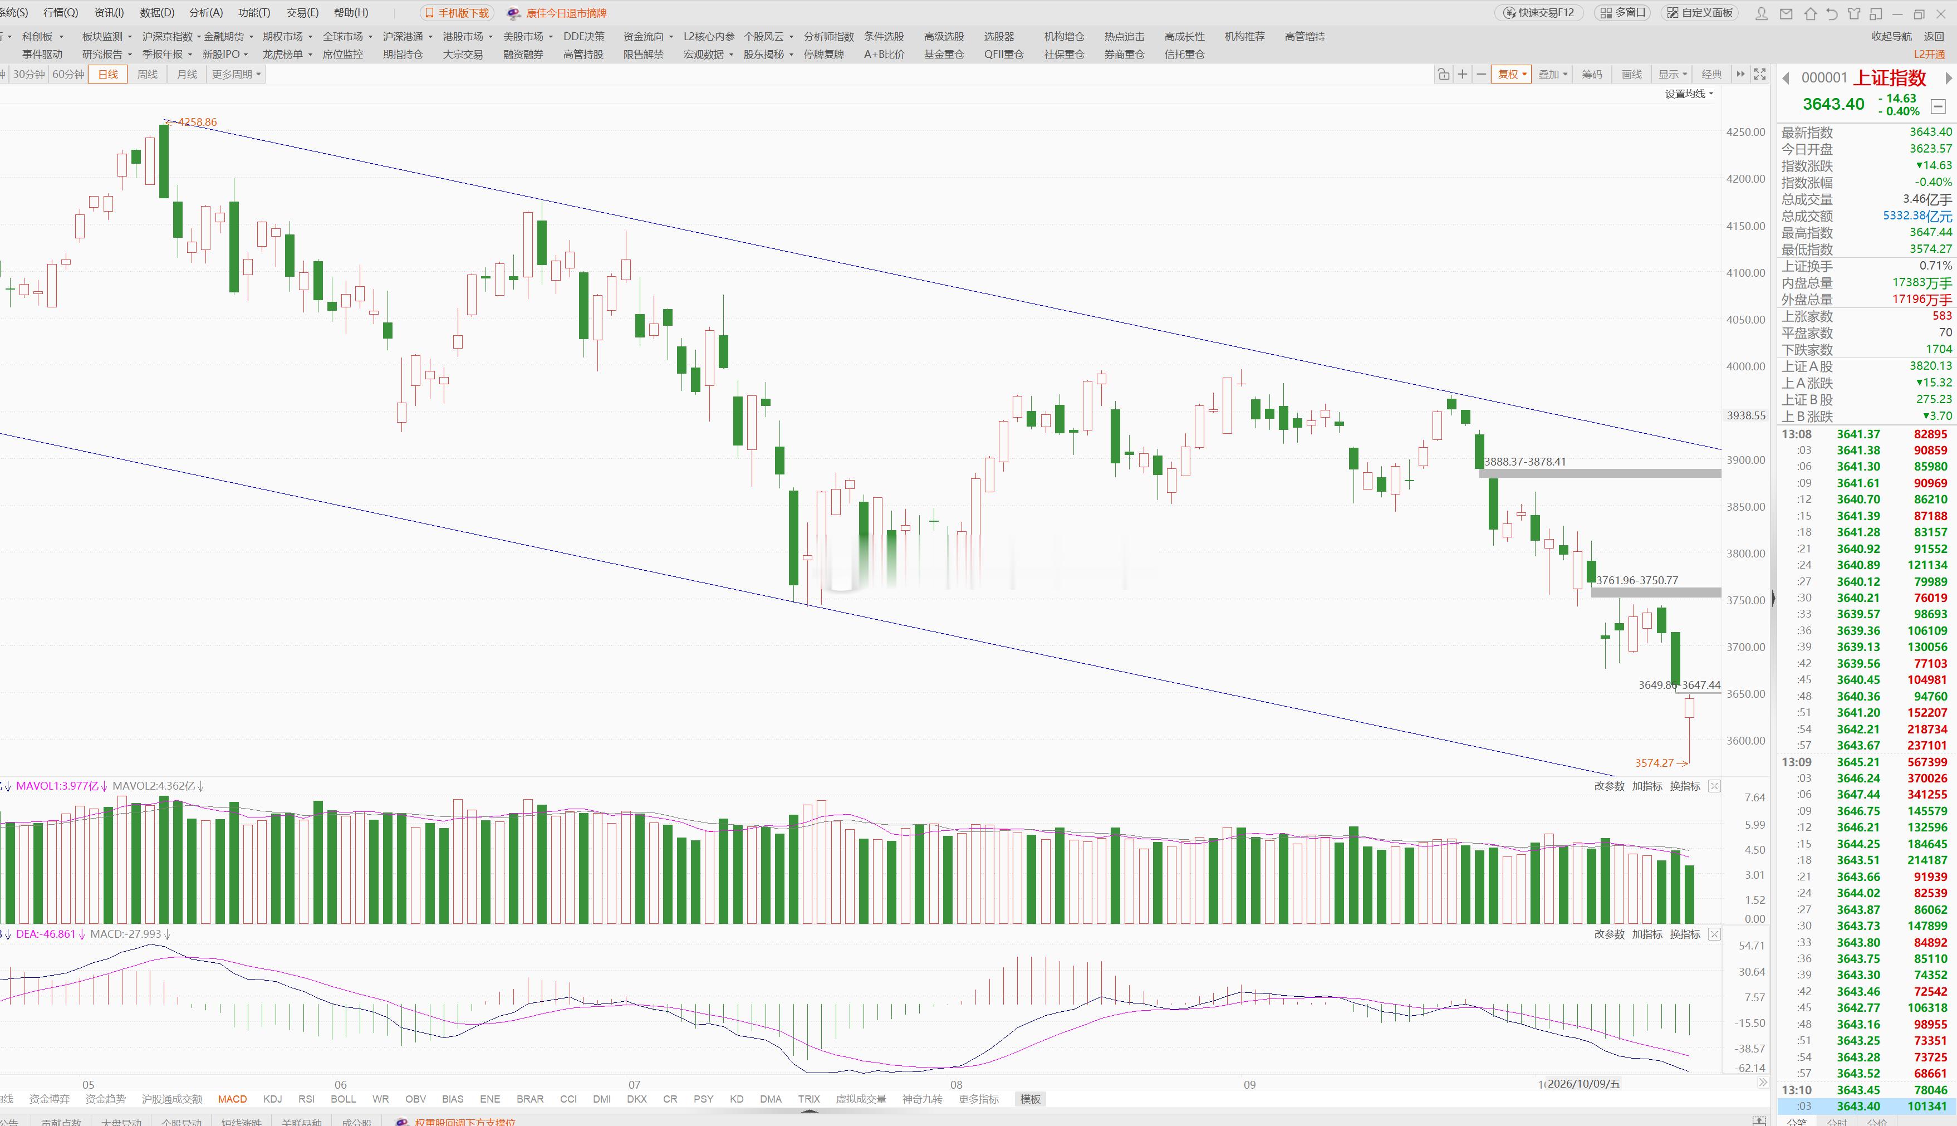Click 换指标 in volume panel
This screenshot has height=1126, width=1957.
(1685, 786)
